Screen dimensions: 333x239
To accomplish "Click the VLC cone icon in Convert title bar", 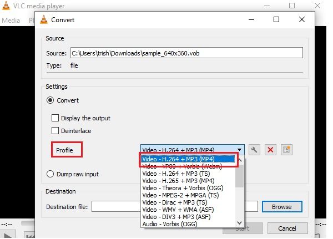I will (x=44, y=20).
